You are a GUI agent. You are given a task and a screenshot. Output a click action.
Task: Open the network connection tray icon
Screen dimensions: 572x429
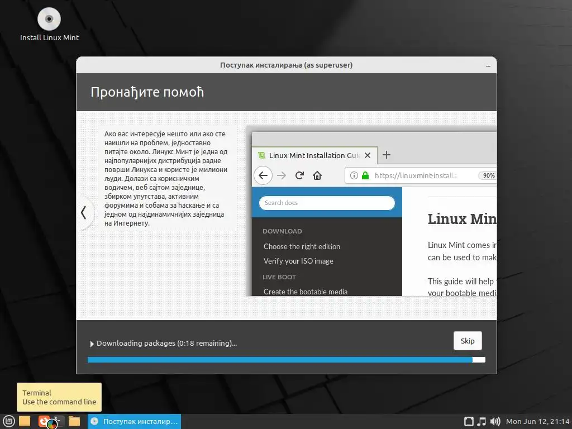(469, 421)
